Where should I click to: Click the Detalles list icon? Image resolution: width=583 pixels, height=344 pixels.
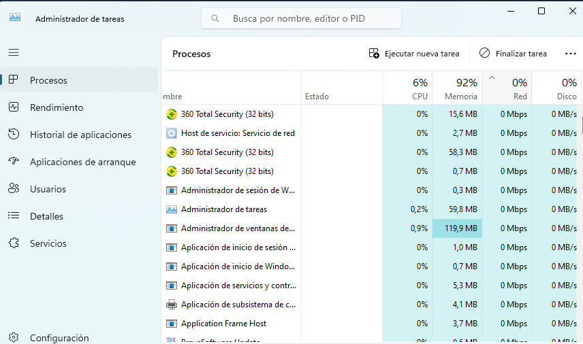tap(14, 216)
